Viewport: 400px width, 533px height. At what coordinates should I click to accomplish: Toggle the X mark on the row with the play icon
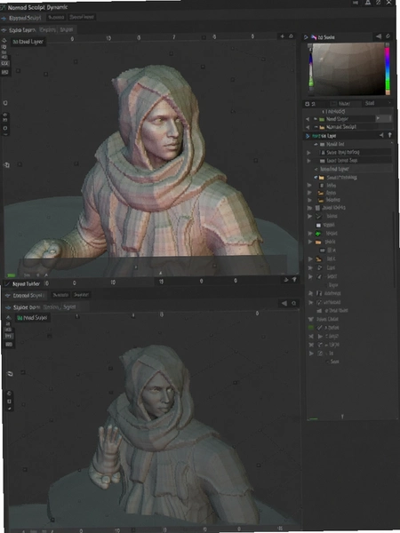[x=311, y=336]
